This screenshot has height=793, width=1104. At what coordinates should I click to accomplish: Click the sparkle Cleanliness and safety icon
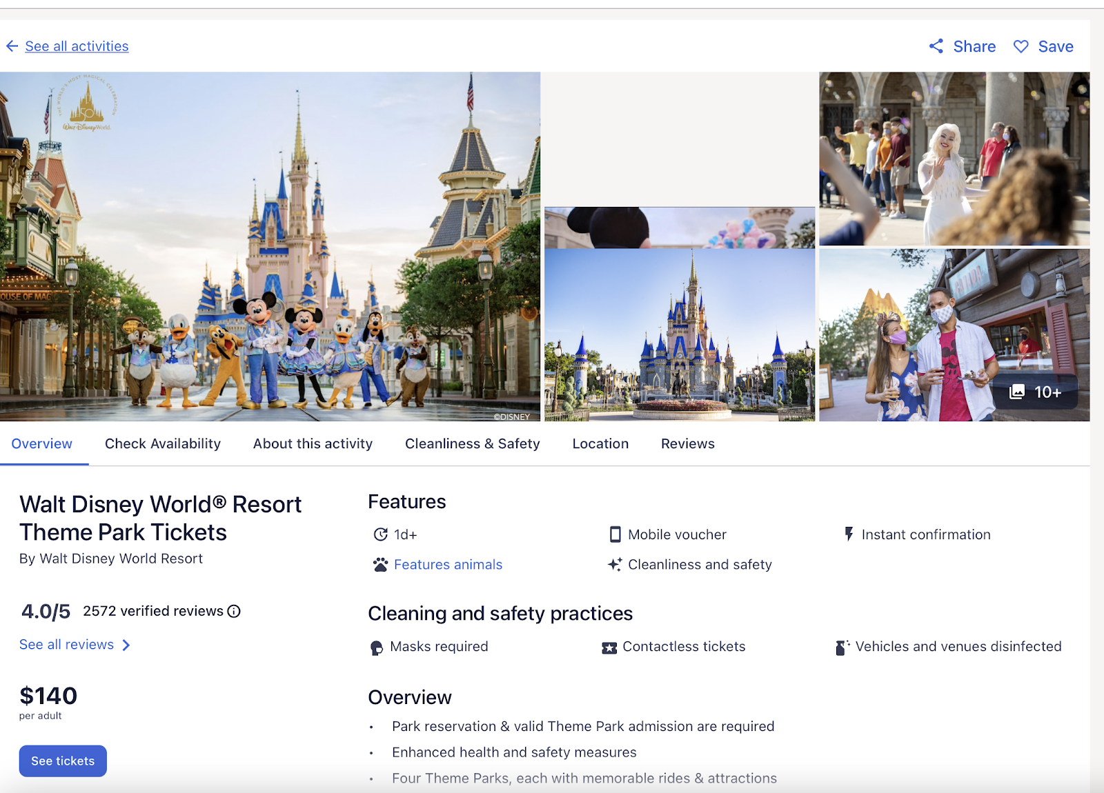pyautogui.click(x=615, y=565)
